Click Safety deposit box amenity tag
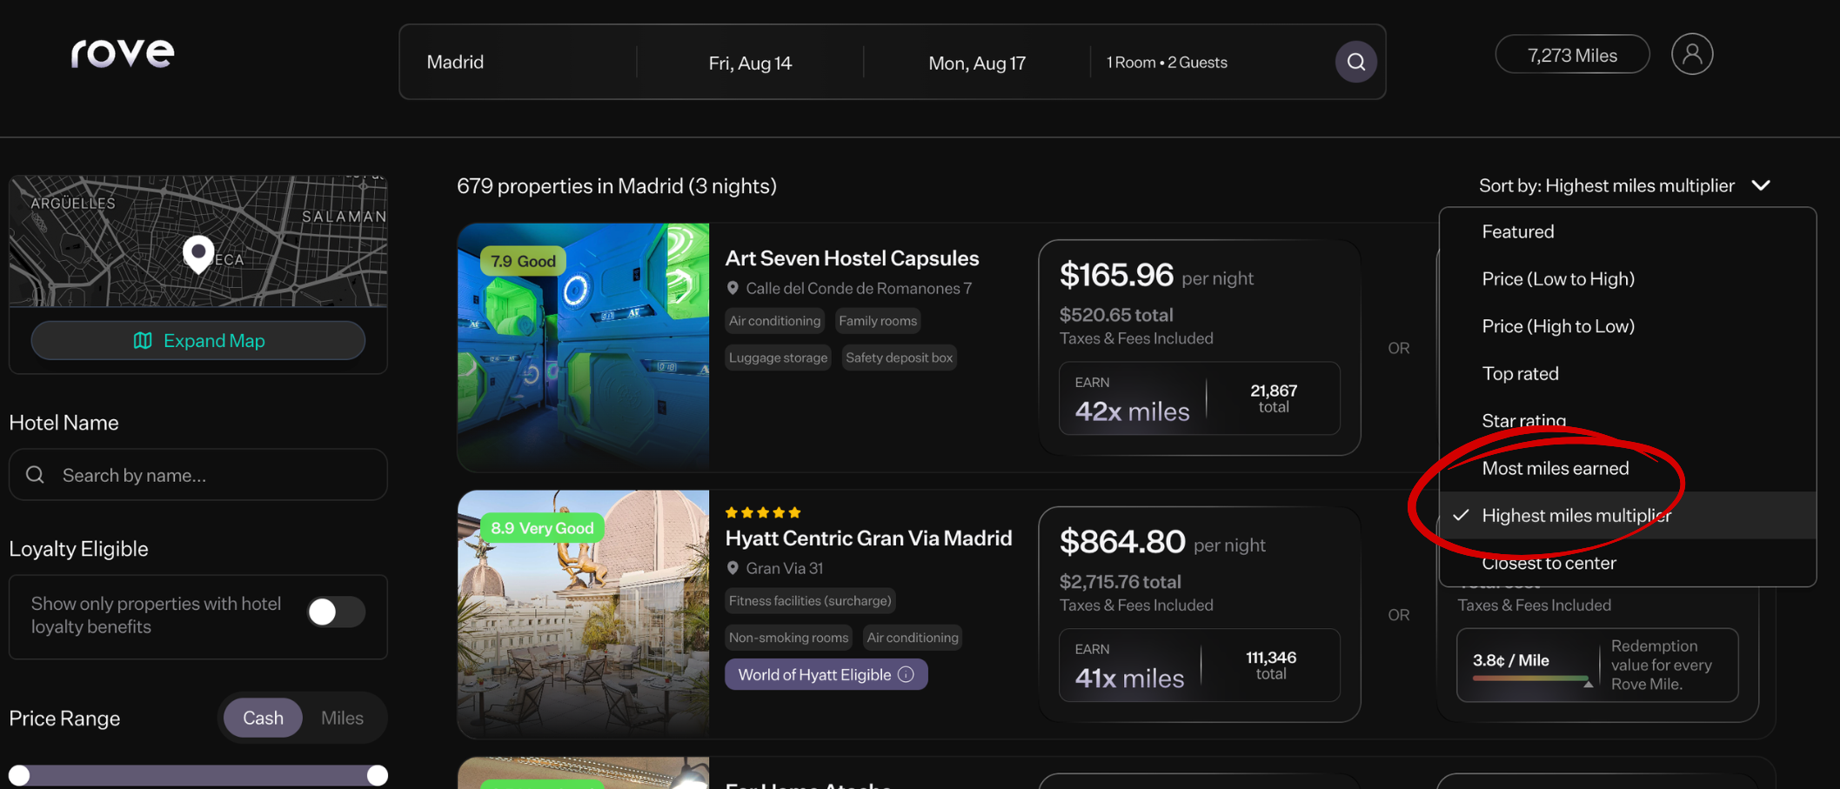This screenshot has width=1840, height=789. [x=899, y=358]
